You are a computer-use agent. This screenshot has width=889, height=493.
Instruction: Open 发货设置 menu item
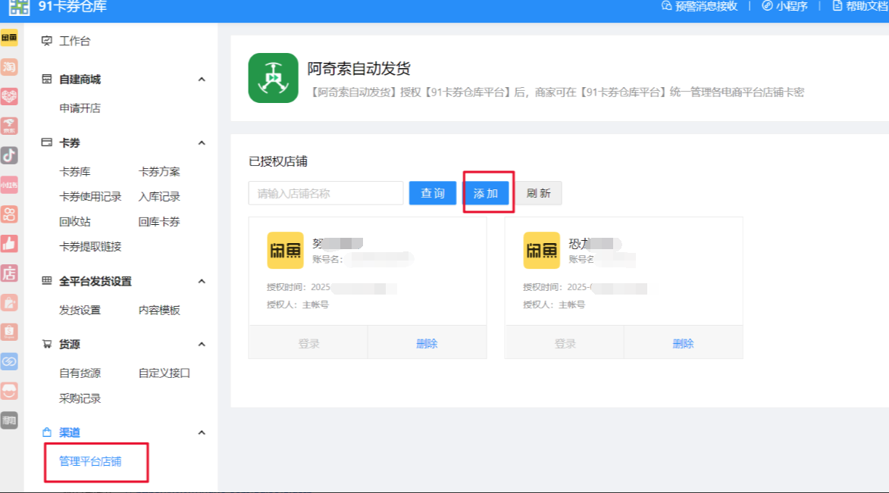[x=80, y=310]
